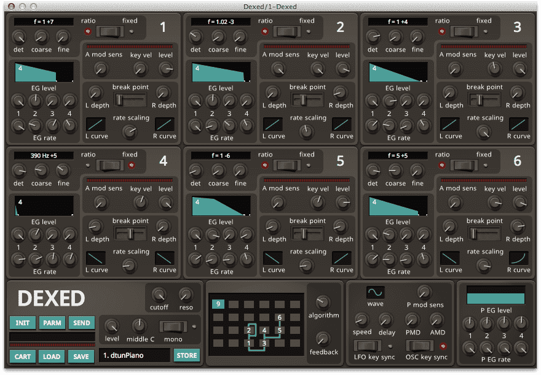Screen dimensions: 541x375
Task: Click operator 5 key vel knob
Action: point(317,203)
